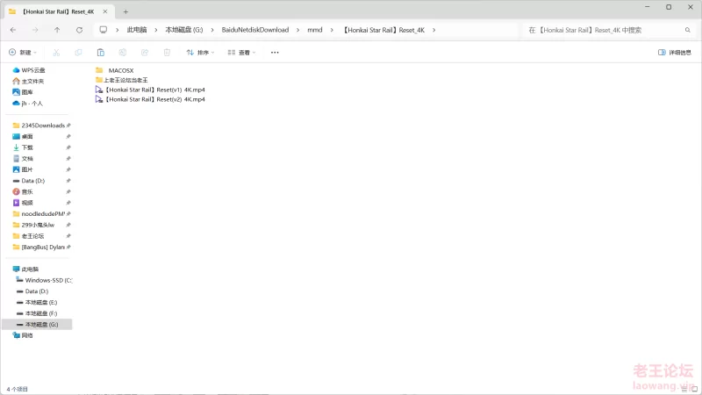Click the cut scissors icon

pos(56,53)
